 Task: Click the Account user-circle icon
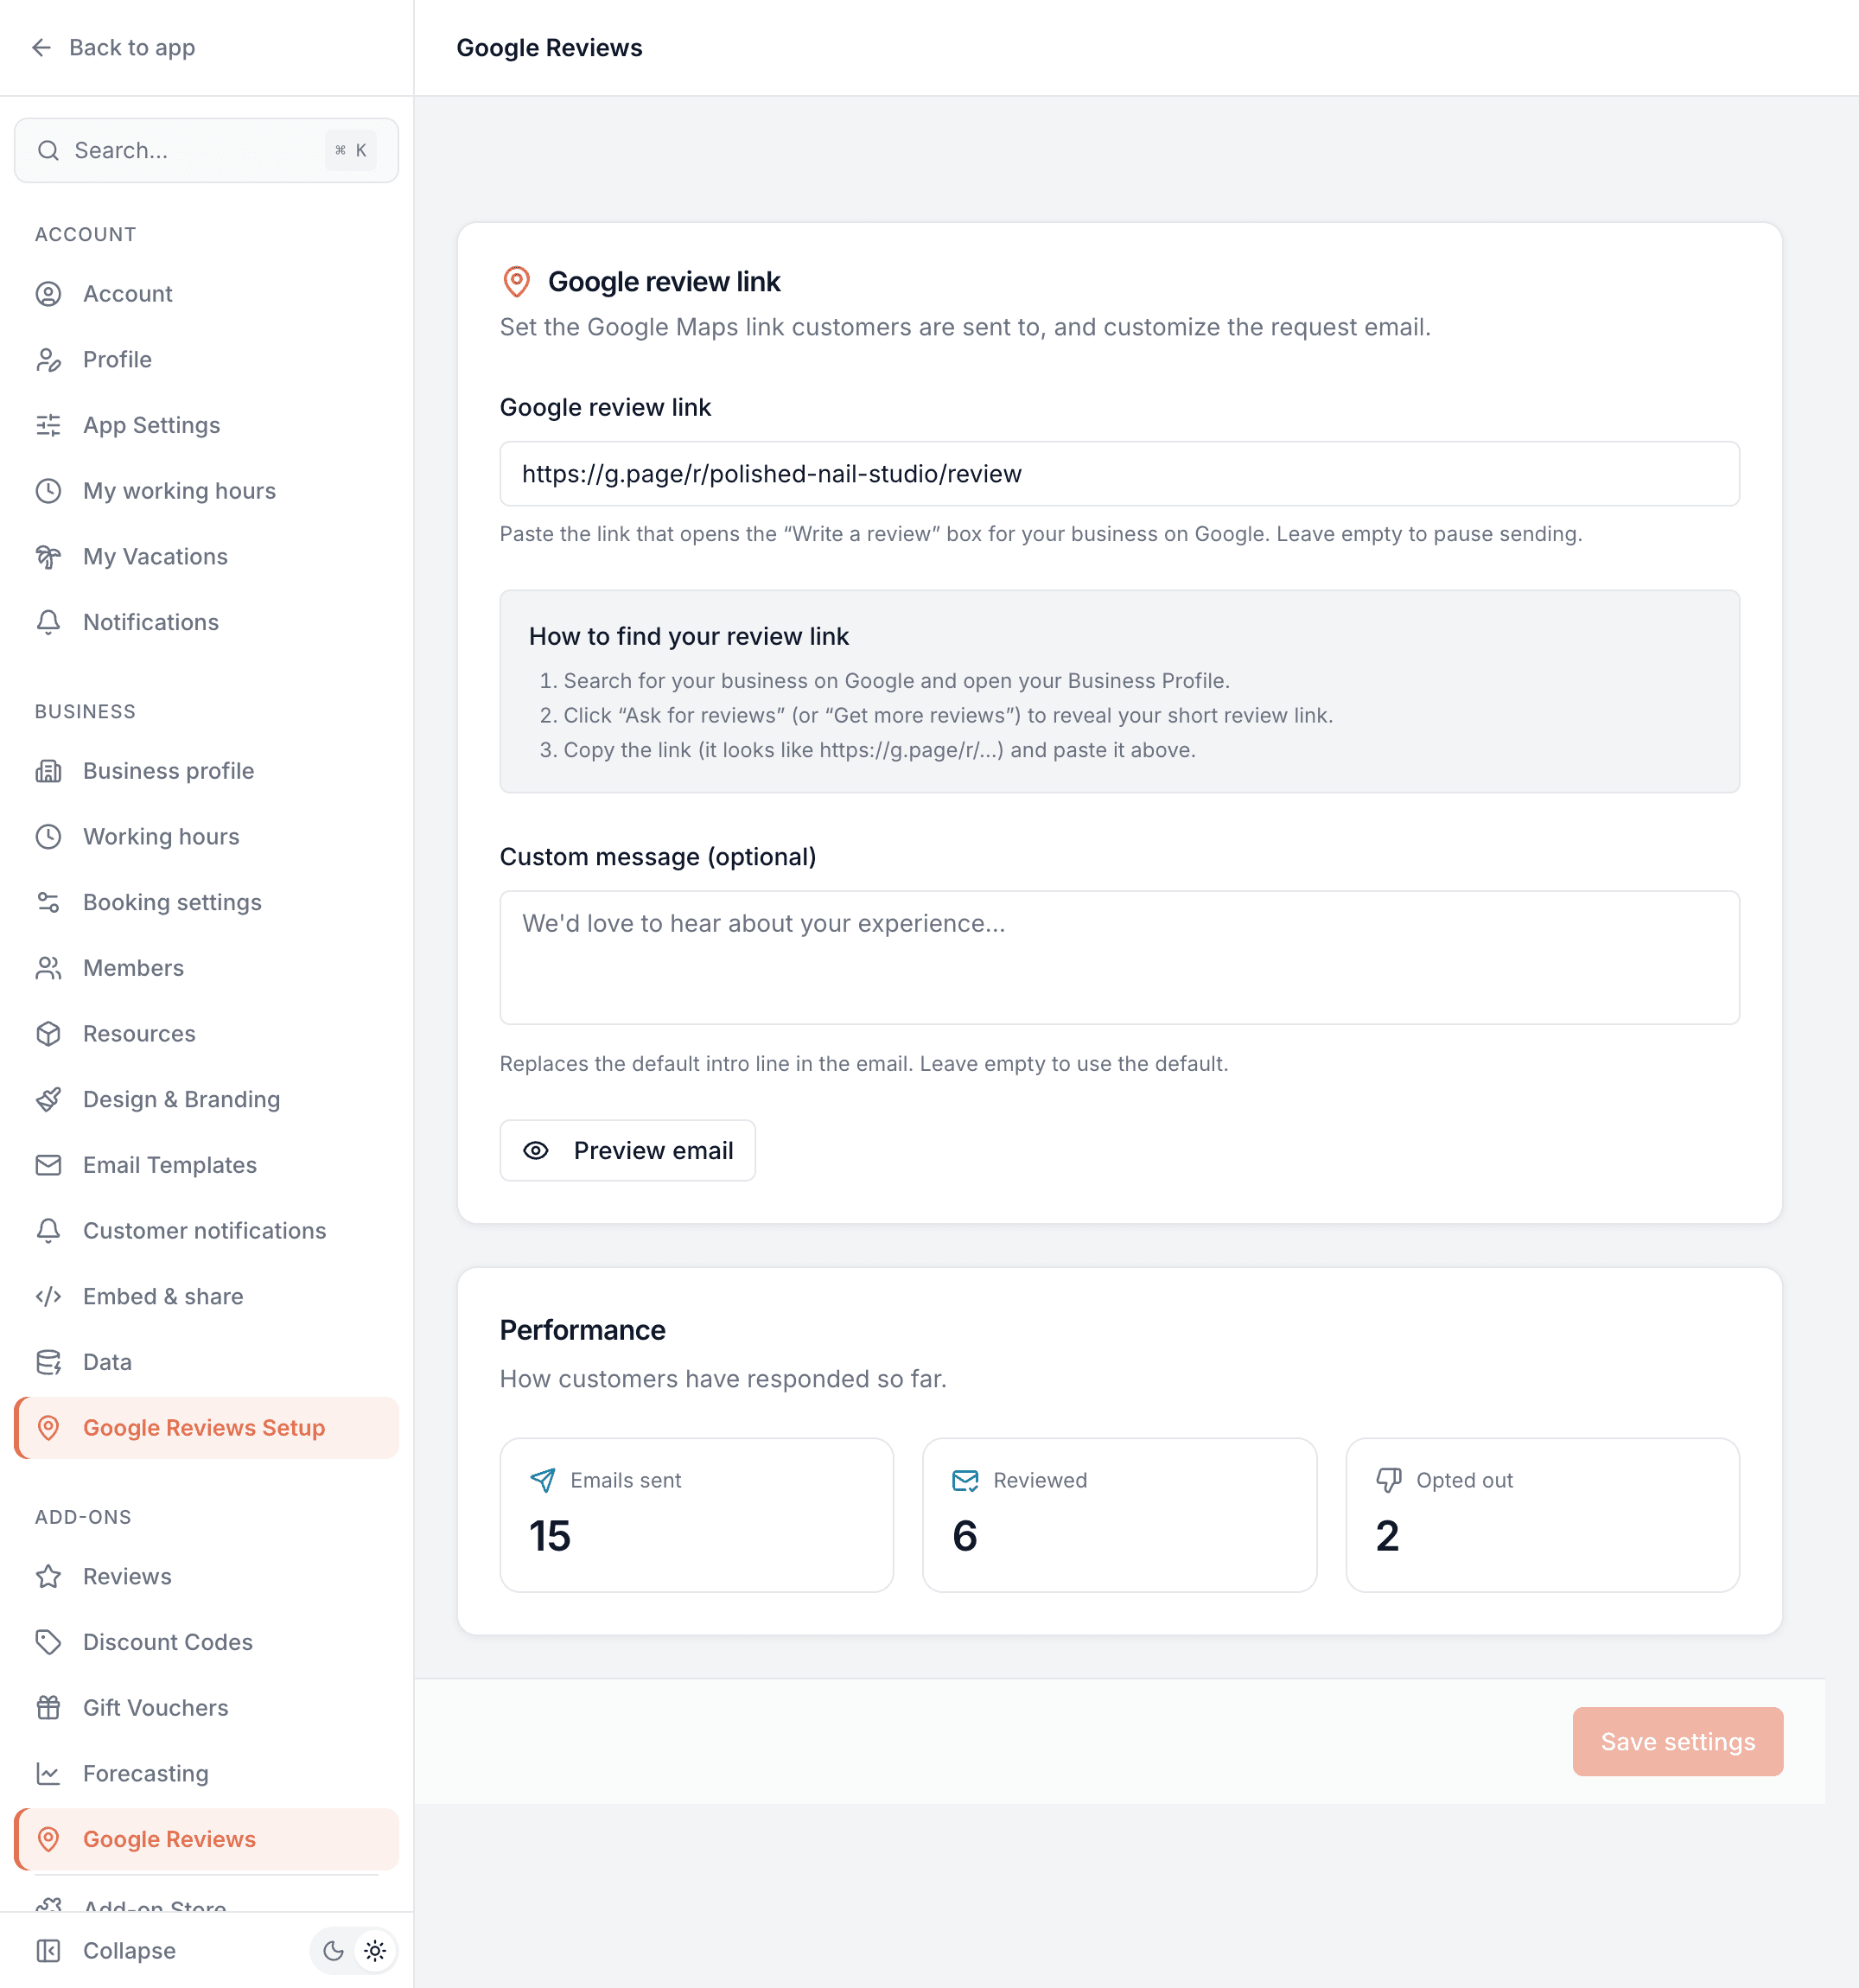pos(48,294)
